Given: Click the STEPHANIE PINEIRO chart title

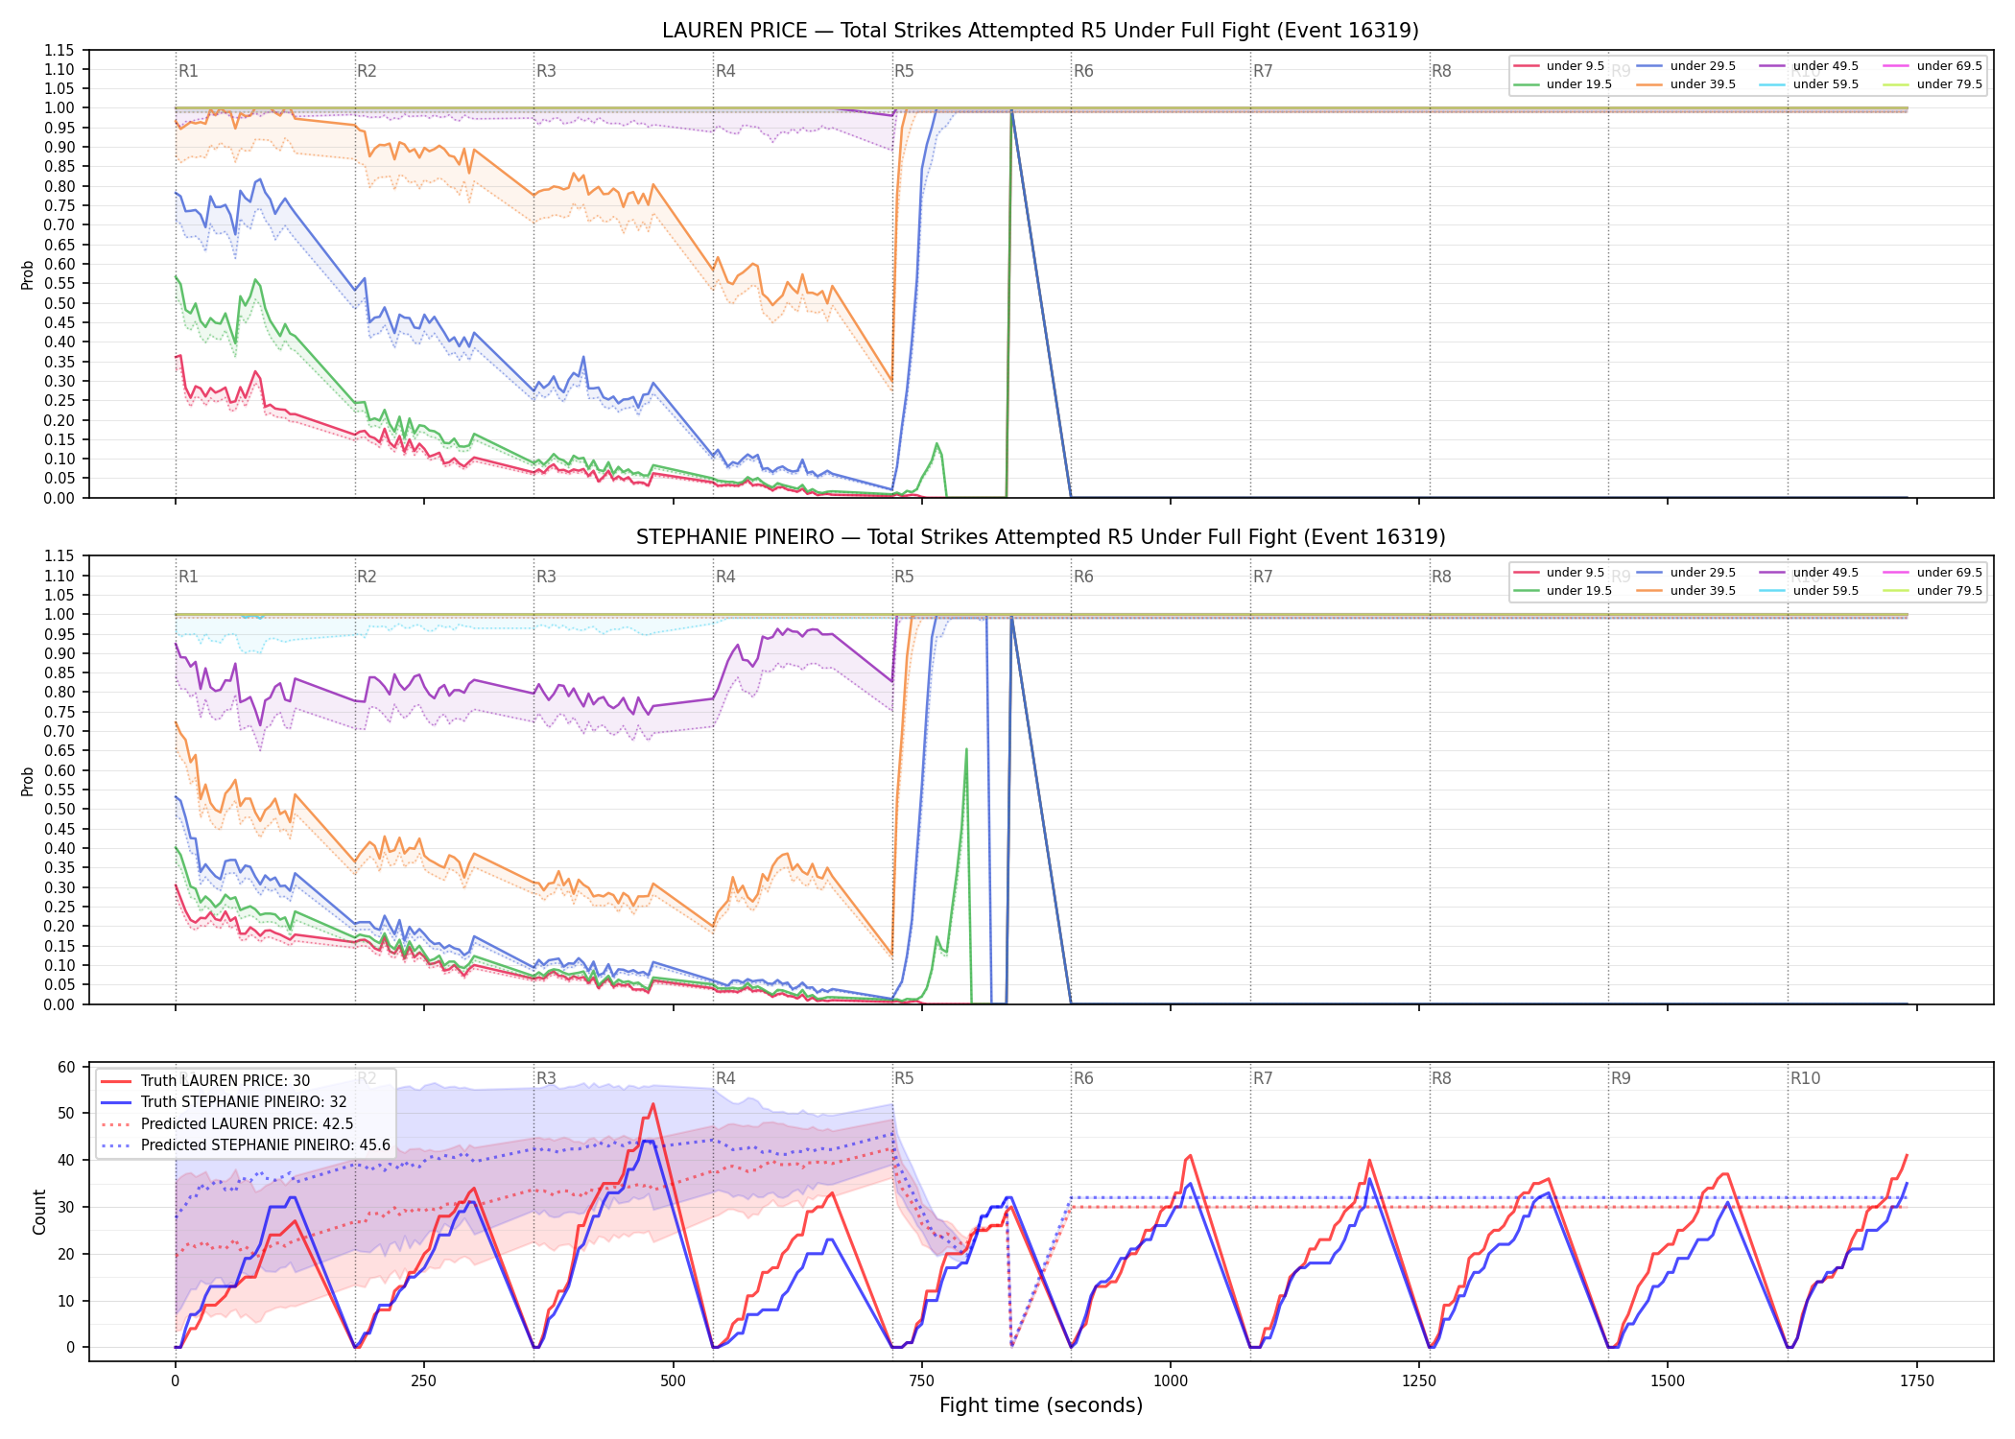Looking at the screenshot, I should [x=1040, y=537].
